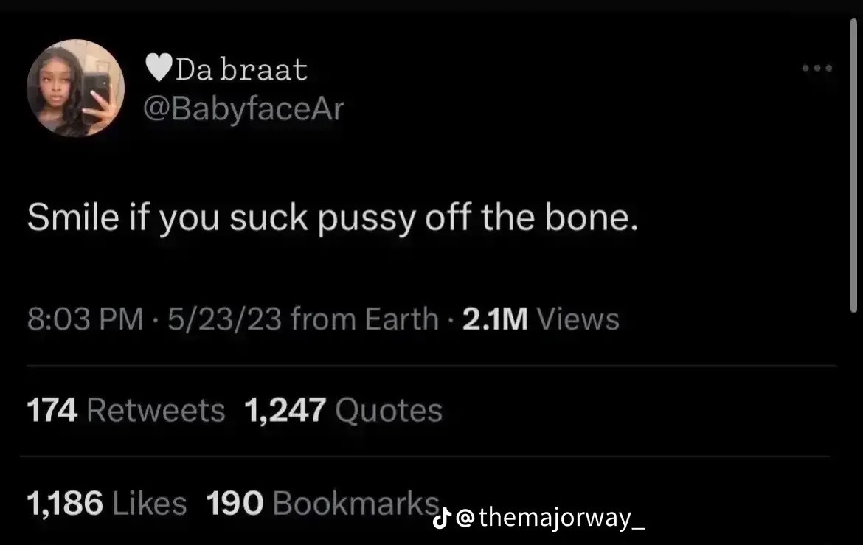Click the Views label
Viewport: 863px width, 545px height.
click(578, 319)
